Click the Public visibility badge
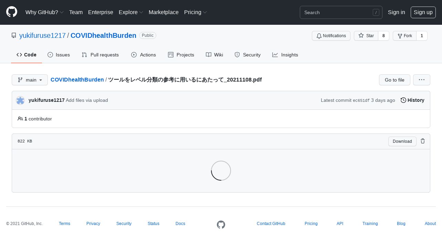Viewport: 442px width, 246px height. tap(148, 35)
